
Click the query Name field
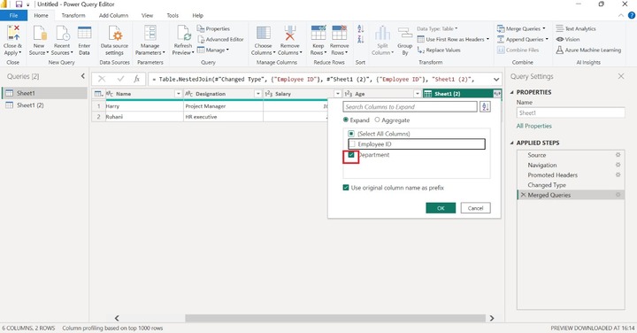pos(571,113)
